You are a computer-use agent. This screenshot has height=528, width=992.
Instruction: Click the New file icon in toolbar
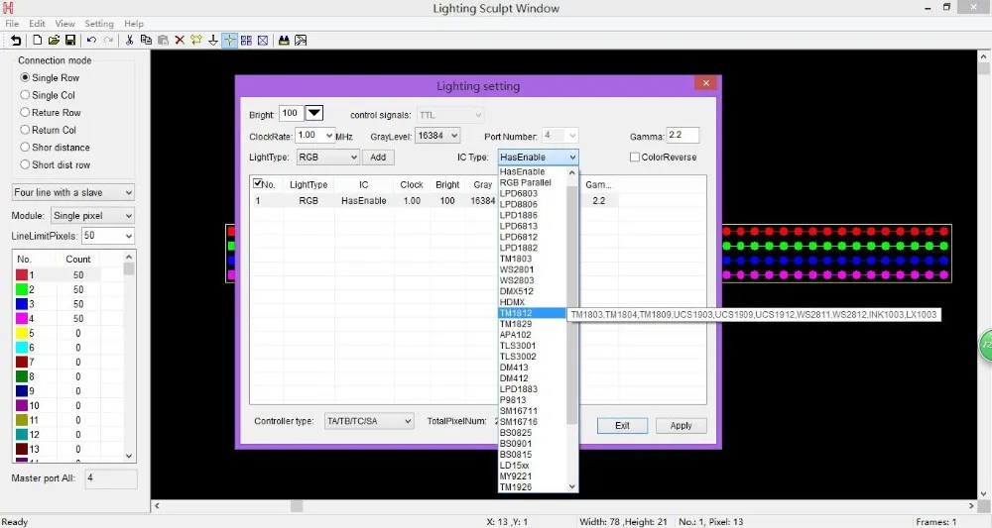38,41
